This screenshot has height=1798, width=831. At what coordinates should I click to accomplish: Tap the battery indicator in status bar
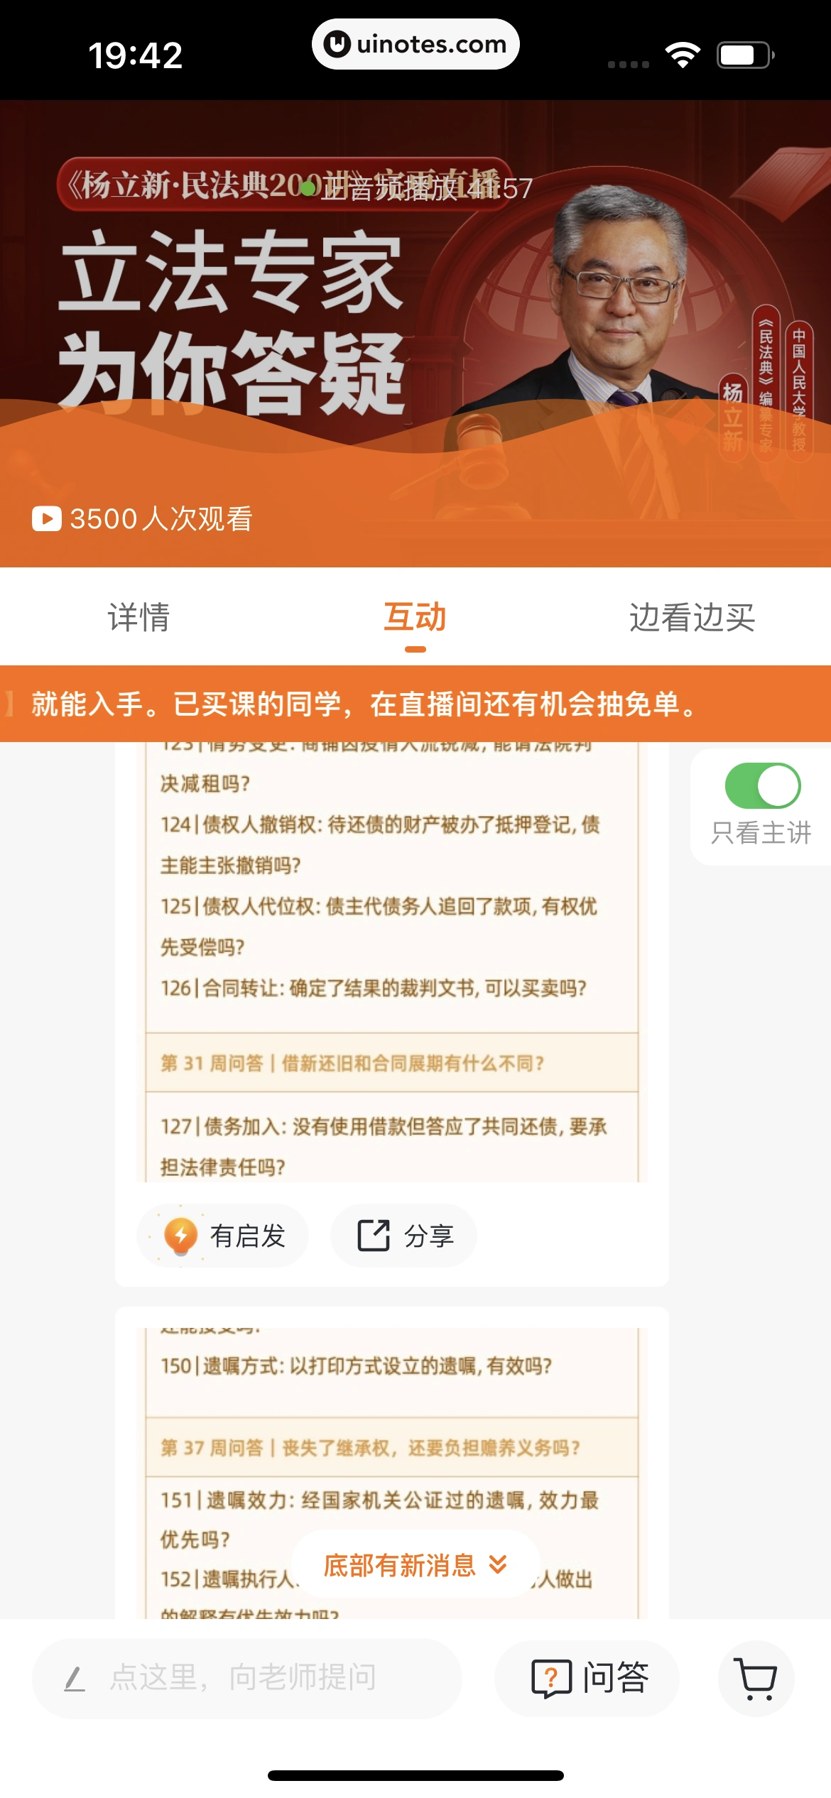[746, 55]
